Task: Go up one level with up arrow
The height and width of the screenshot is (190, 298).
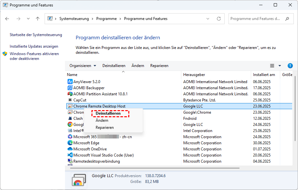Action: [37, 19]
